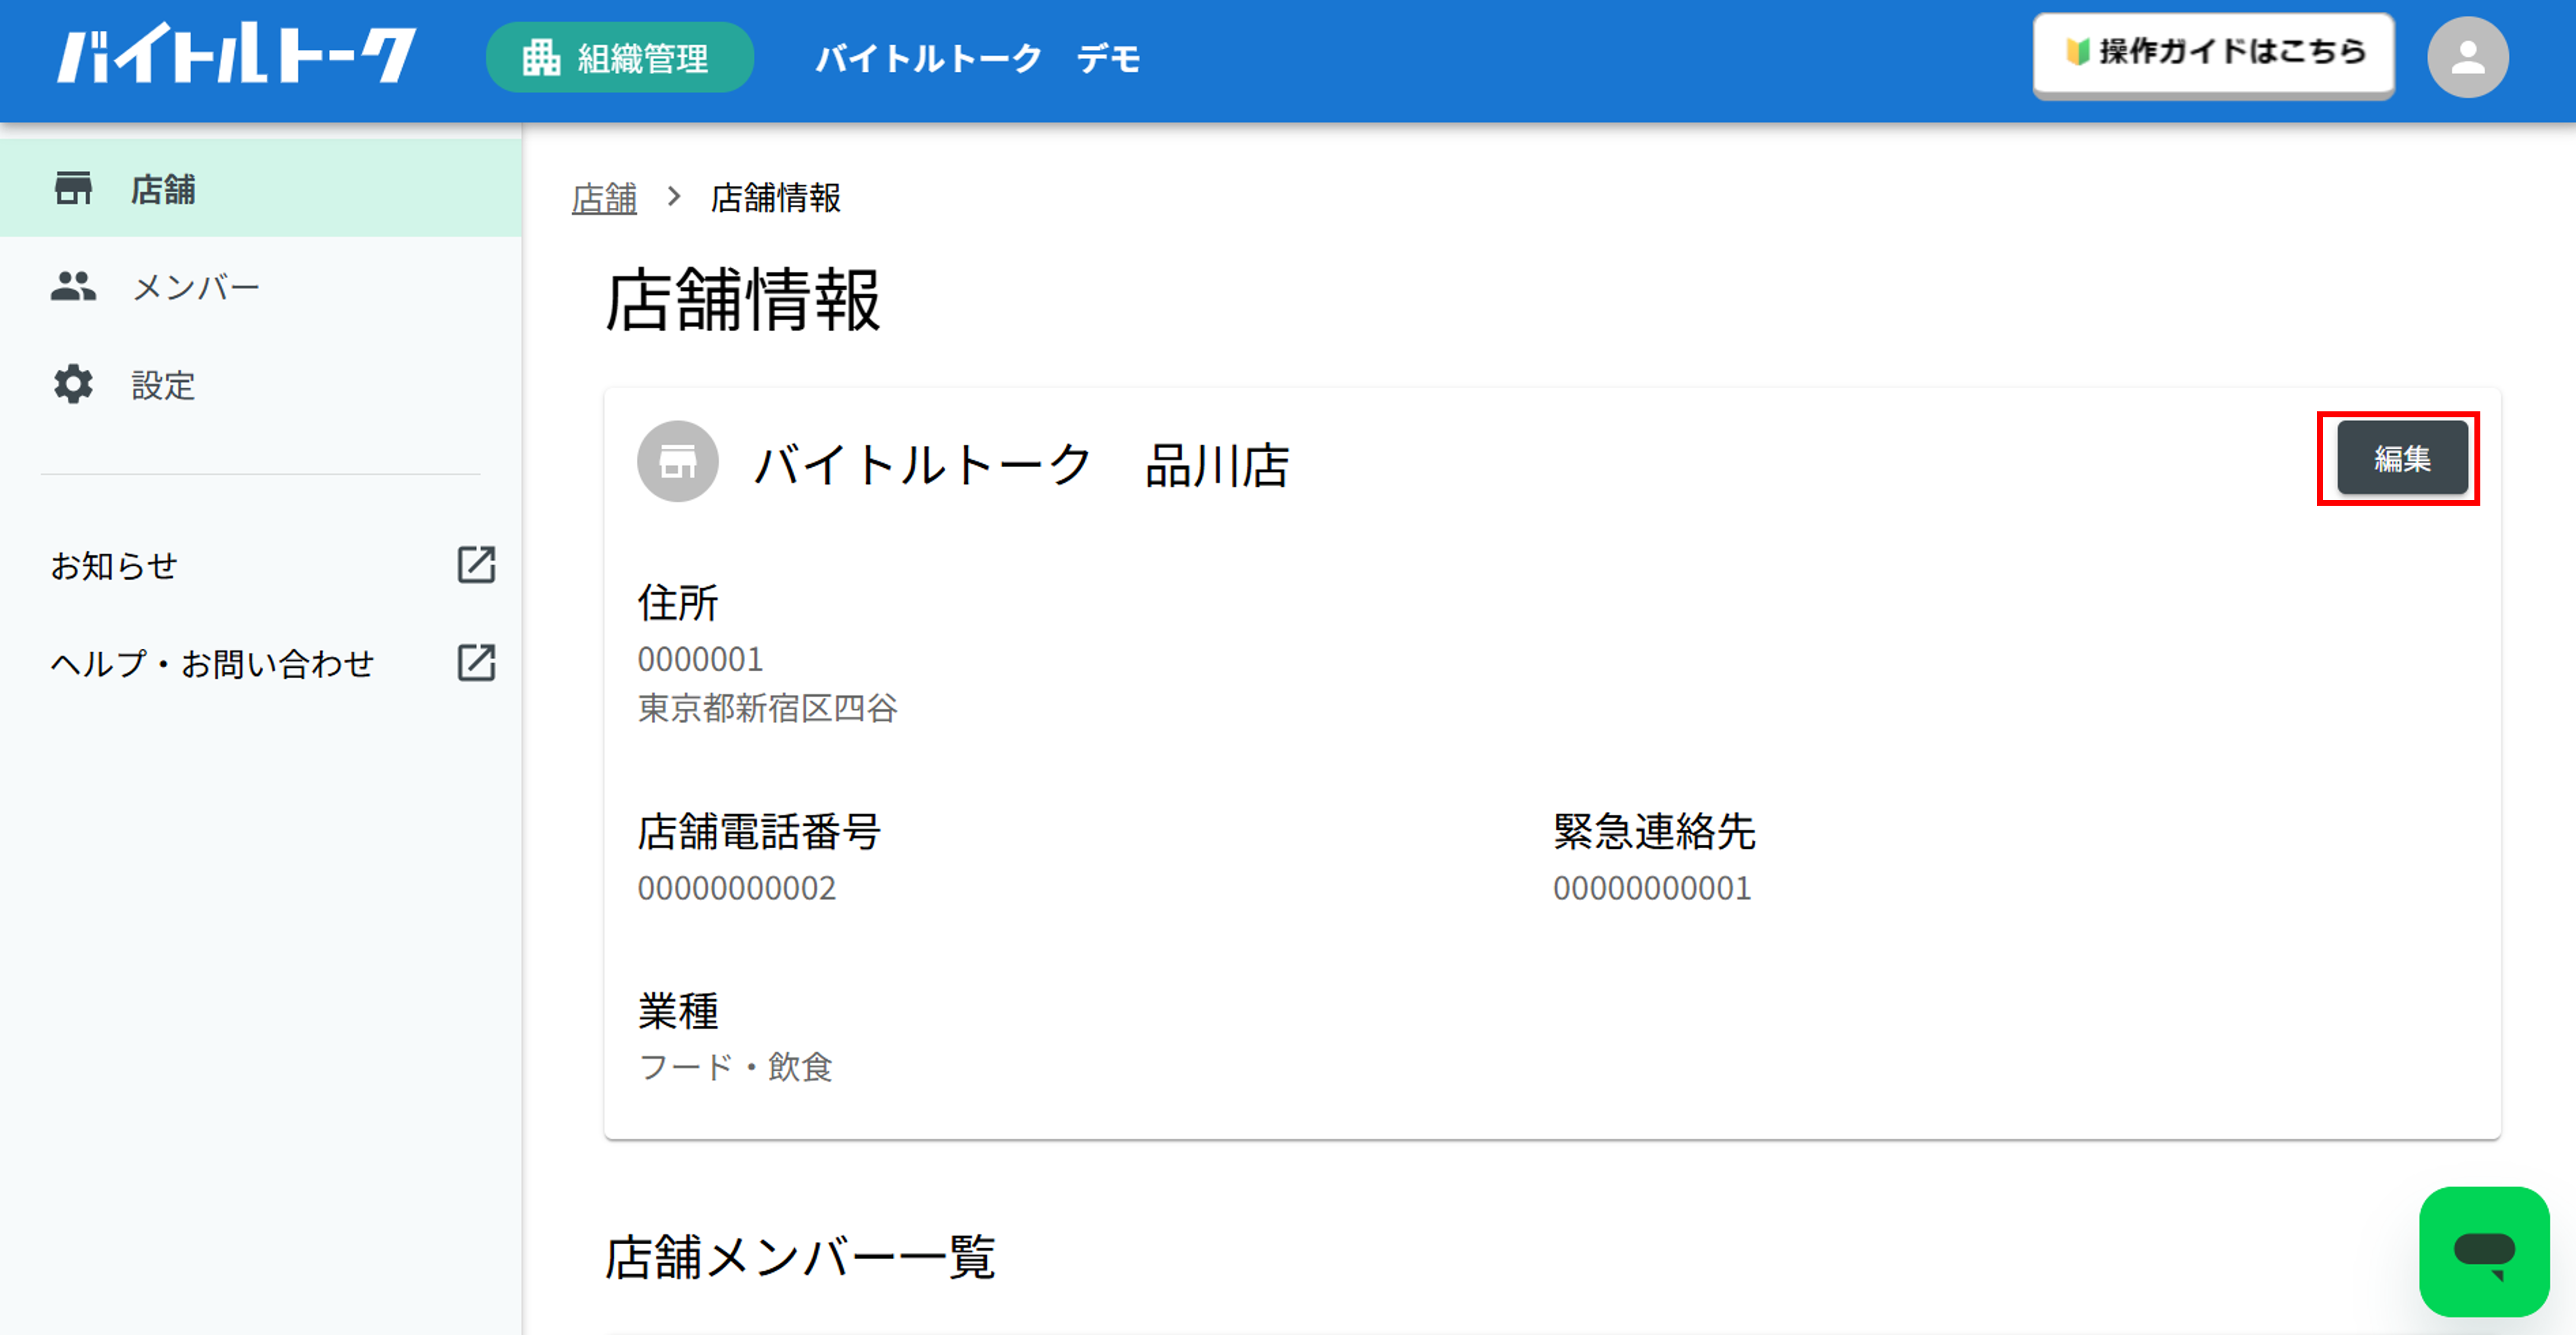
Task: Click the store avatar icon beside 品川店
Action: [677, 462]
